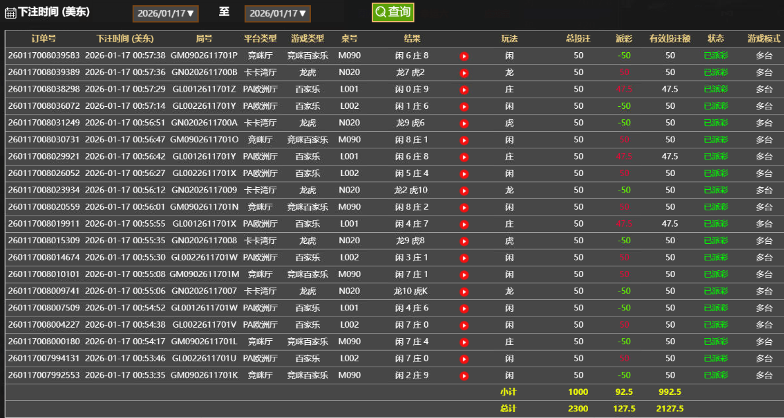Image resolution: width=784 pixels, height=418 pixels.
Task: Select order number 260117008026052
Action: coord(44,173)
